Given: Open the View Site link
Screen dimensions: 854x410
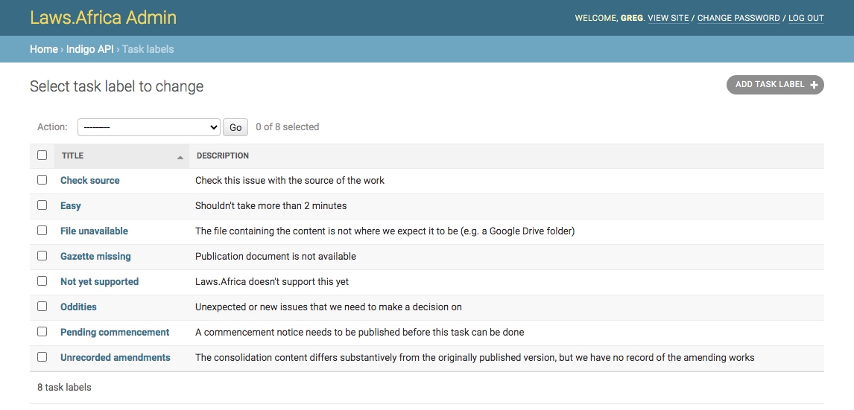Looking at the screenshot, I should [668, 18].
